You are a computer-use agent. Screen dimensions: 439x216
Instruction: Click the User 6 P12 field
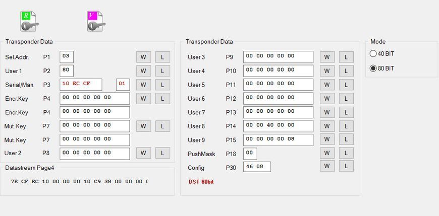279,98
